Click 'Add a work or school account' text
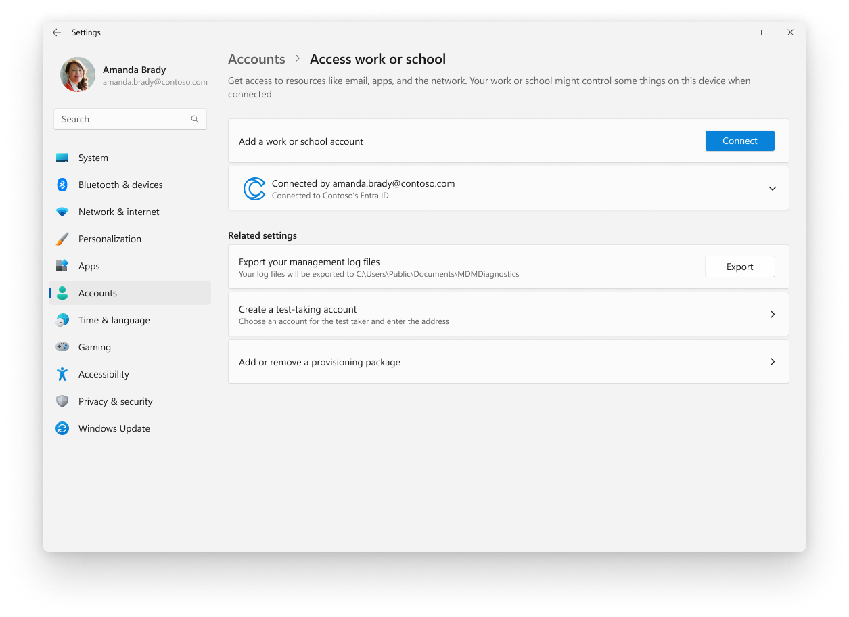The height and width of the screenshot is (617, 849). pyautogui.click(x=301, y=141)
